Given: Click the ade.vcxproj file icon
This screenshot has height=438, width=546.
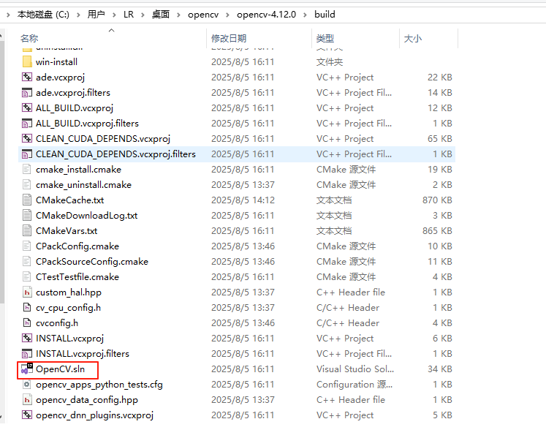Looking at the screenshot, I should point(27,78).
